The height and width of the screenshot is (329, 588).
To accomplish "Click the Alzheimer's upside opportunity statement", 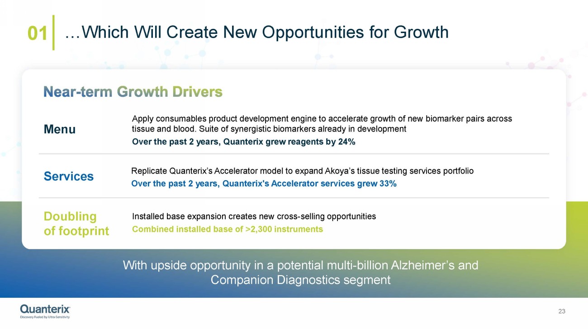I will [x=301, y=273].
